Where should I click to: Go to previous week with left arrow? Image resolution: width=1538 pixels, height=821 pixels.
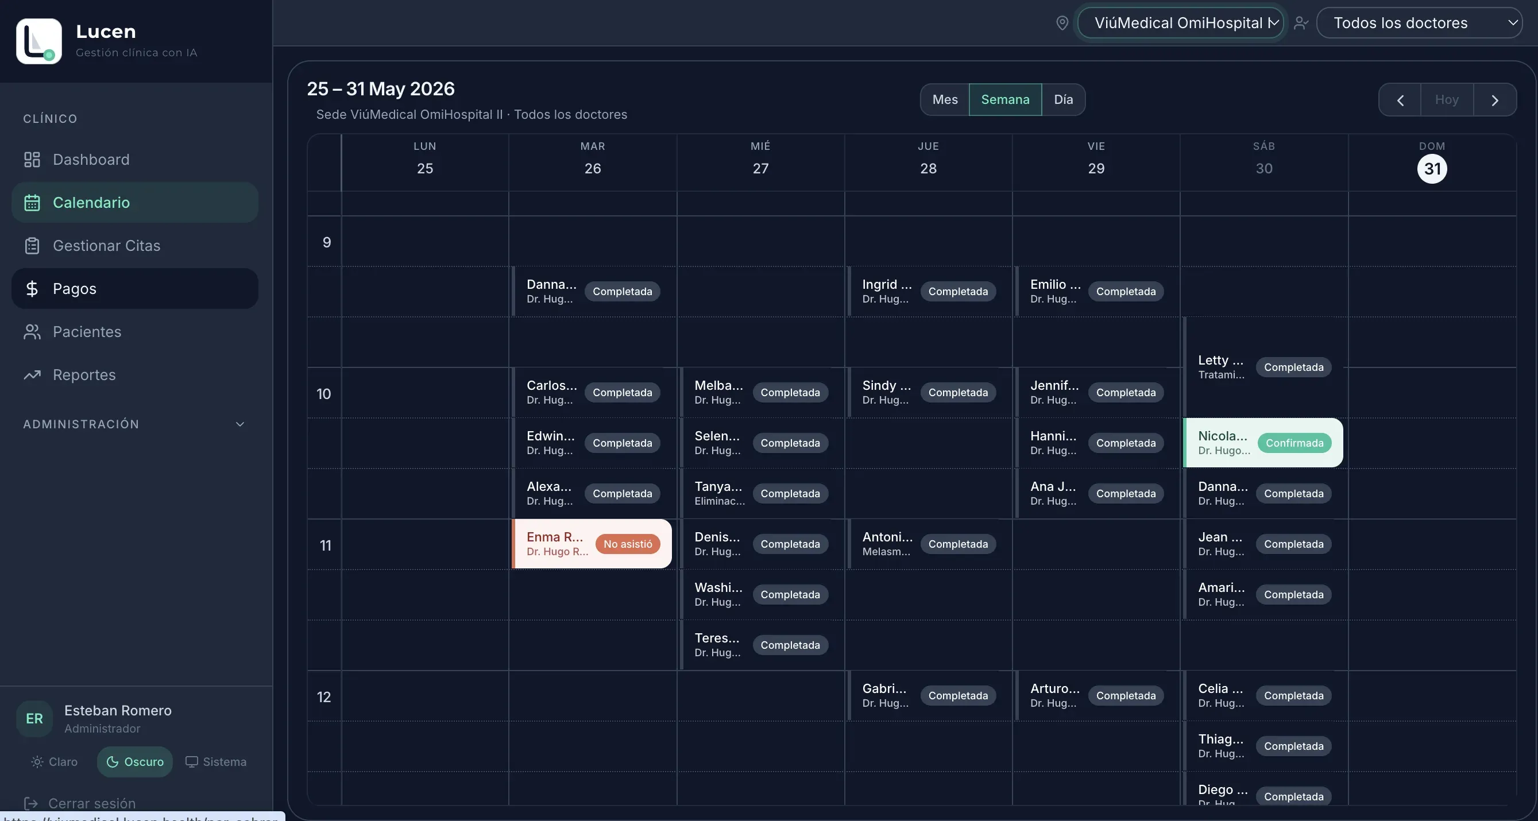pos(1400,100)
